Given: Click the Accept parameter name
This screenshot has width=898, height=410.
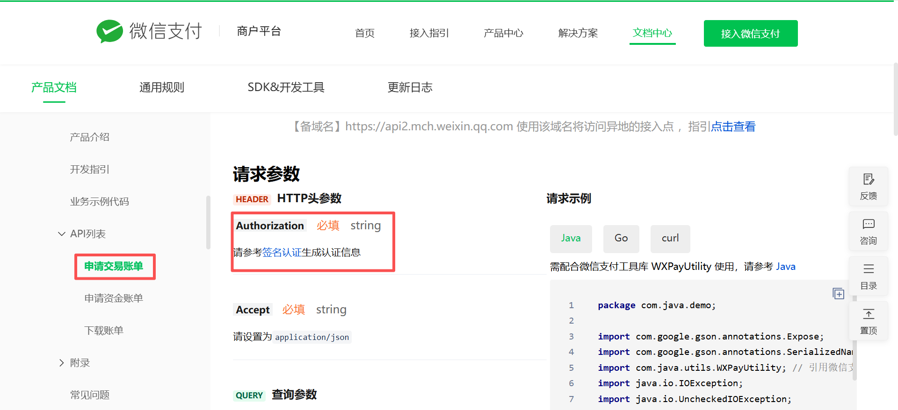Looking at the screenshot, I should pos(253,310).
